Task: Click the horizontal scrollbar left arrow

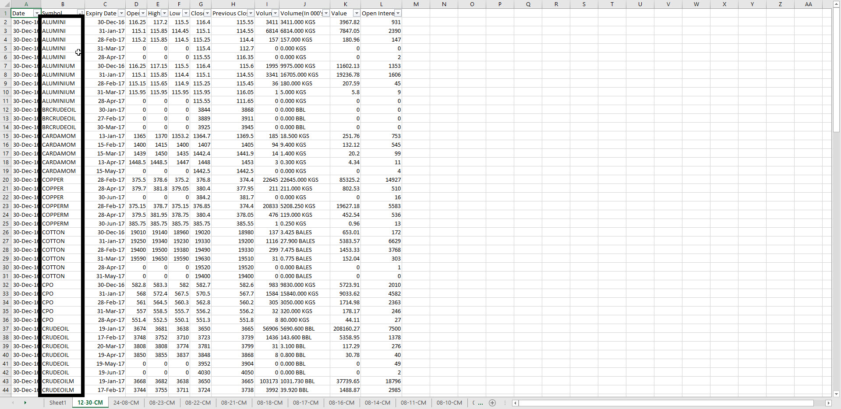Action: point(516,403)
